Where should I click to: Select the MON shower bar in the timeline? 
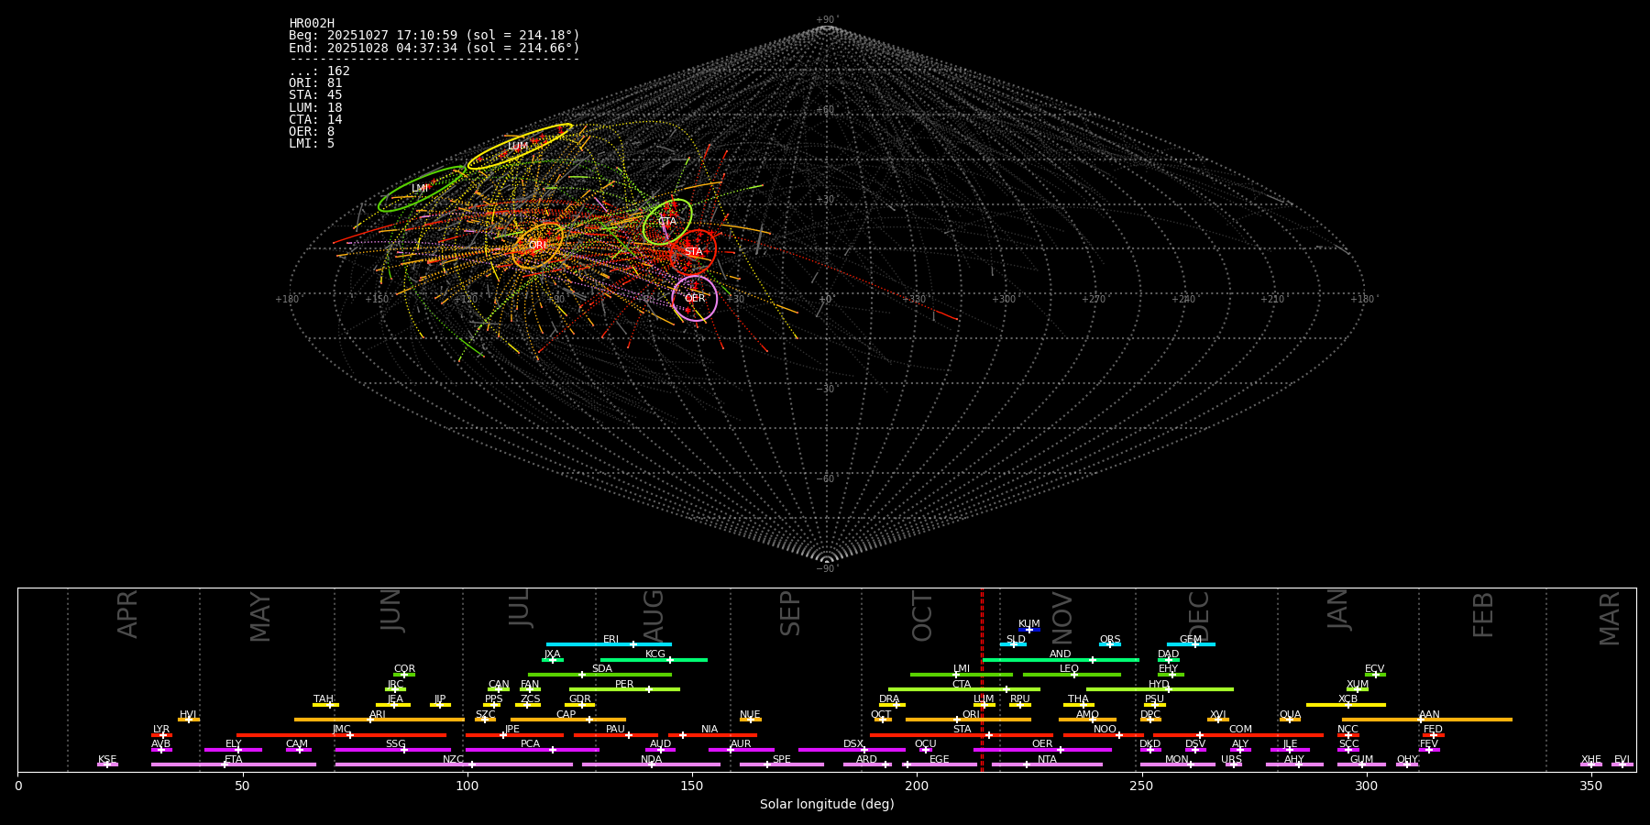click(1178, 764)
